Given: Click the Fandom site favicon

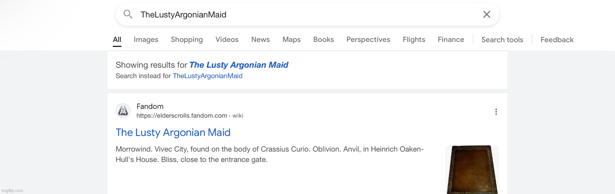Looking at the screenshot, I should [x=123, y=111].
